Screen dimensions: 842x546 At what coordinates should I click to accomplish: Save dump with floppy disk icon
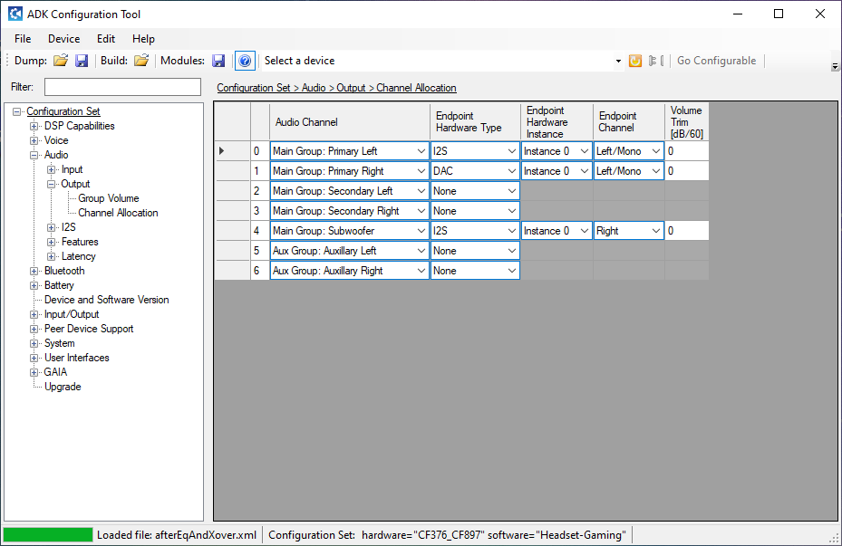[81, 61]
